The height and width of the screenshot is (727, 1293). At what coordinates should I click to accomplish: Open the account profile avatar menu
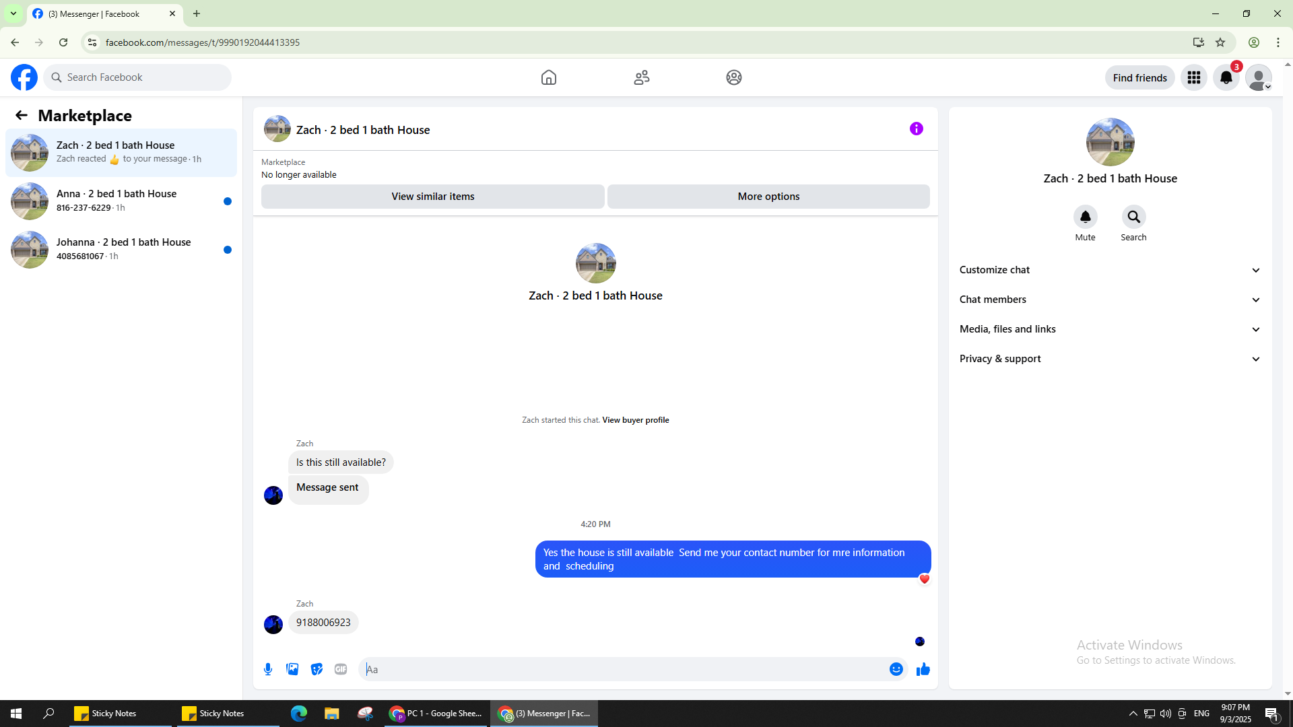[1259, 77]
